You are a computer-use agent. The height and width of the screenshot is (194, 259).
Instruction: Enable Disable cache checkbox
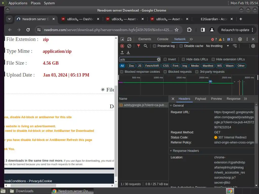click(181, 46)
